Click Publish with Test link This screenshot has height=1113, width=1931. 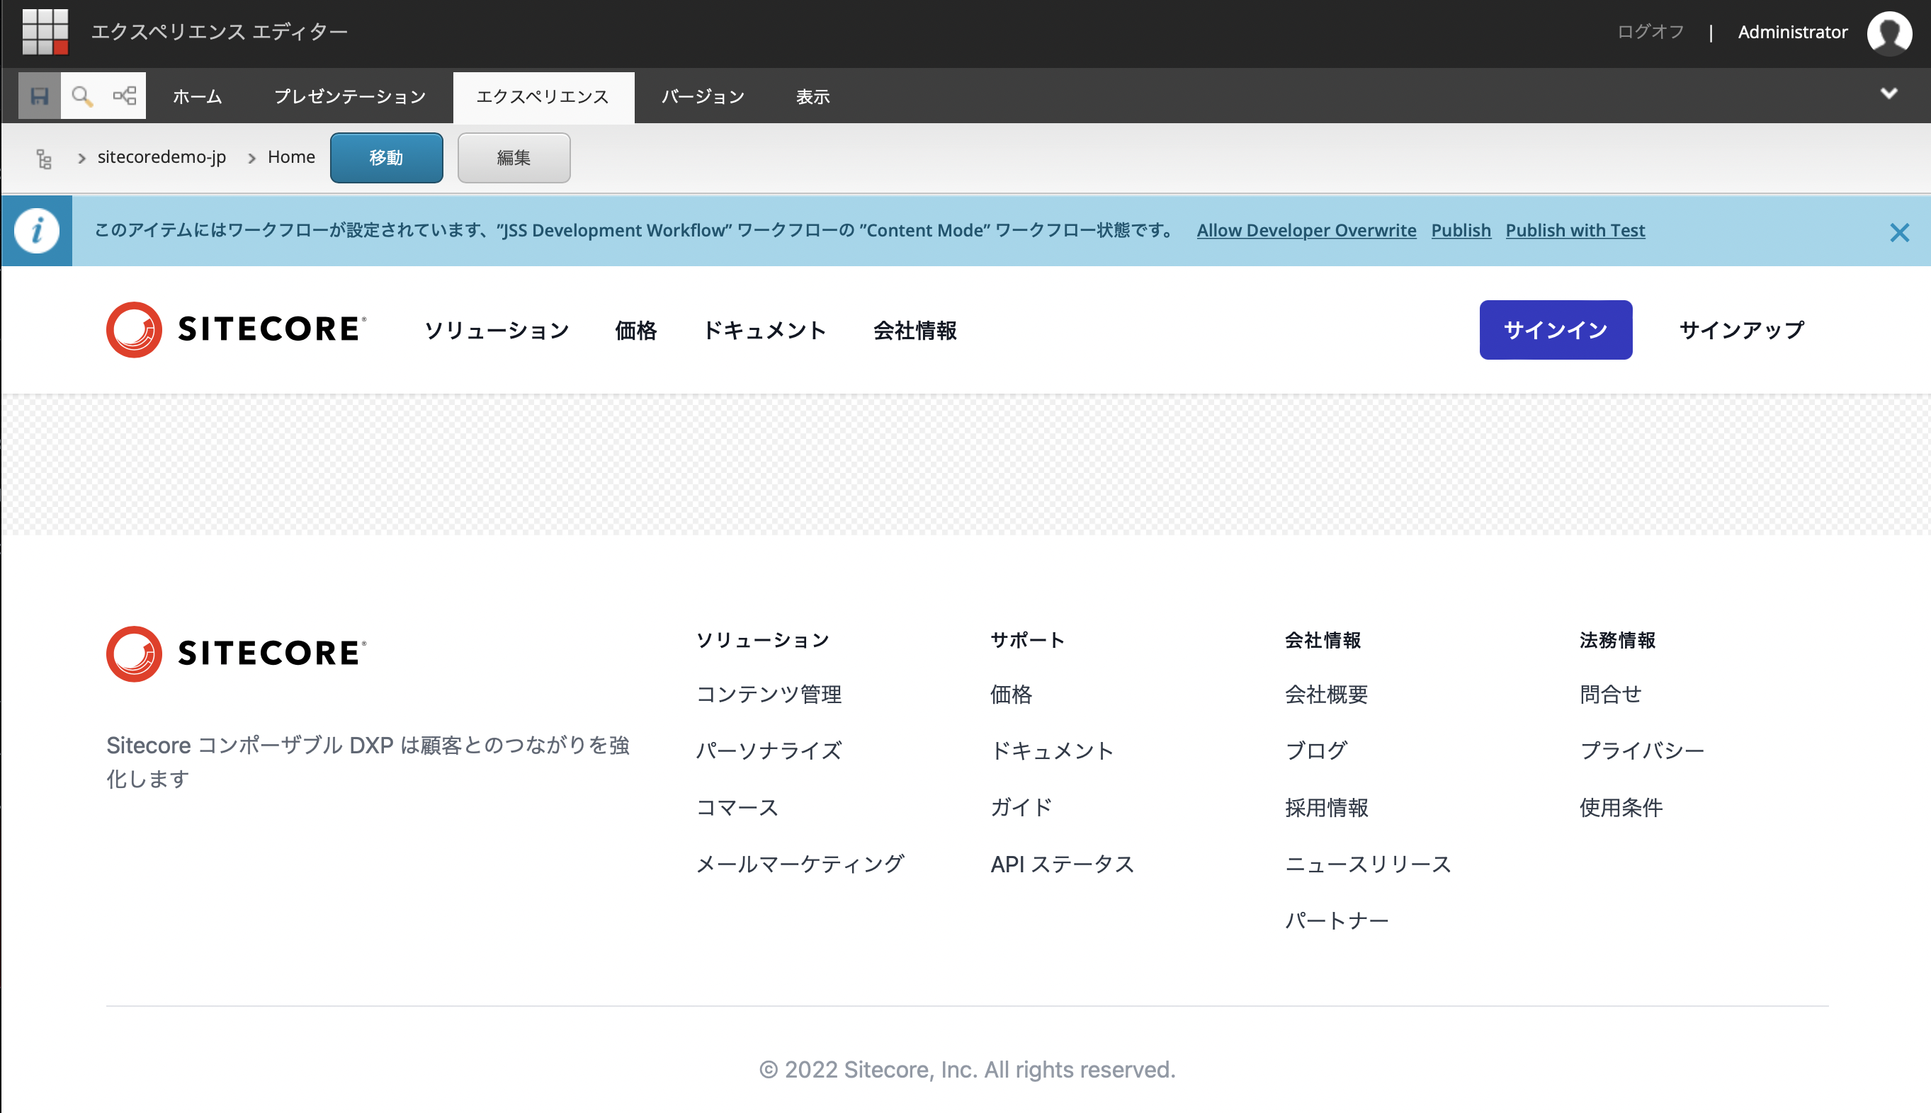tap(1575, 230)
